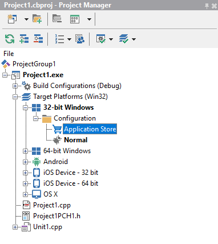Click the Normal bug icon
Viewport: 218px width, 244px height.
[x=57, y=140]
